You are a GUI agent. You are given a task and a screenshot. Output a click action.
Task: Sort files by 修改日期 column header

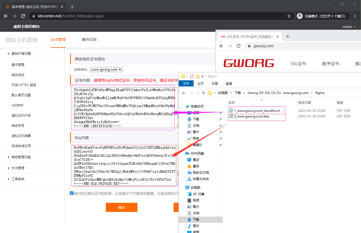point(305,102)
